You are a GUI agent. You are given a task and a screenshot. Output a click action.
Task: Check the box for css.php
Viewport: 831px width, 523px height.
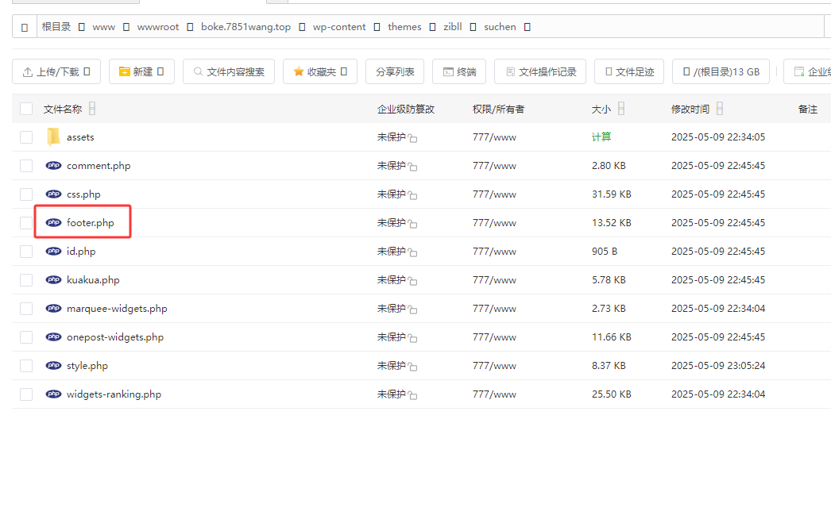26,194
